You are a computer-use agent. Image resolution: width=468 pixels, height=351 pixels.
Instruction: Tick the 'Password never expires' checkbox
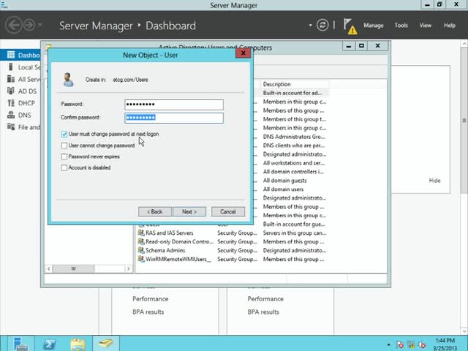coord(64,156)
